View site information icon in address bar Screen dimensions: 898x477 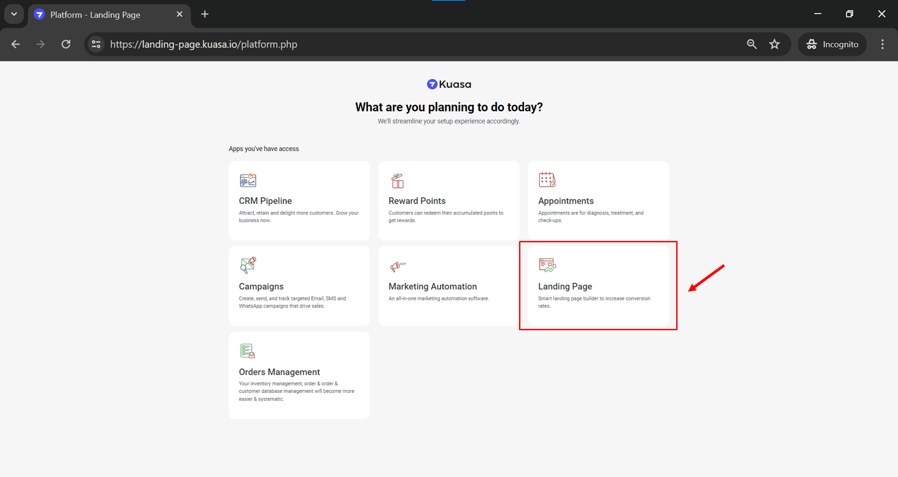pos(96,44)
